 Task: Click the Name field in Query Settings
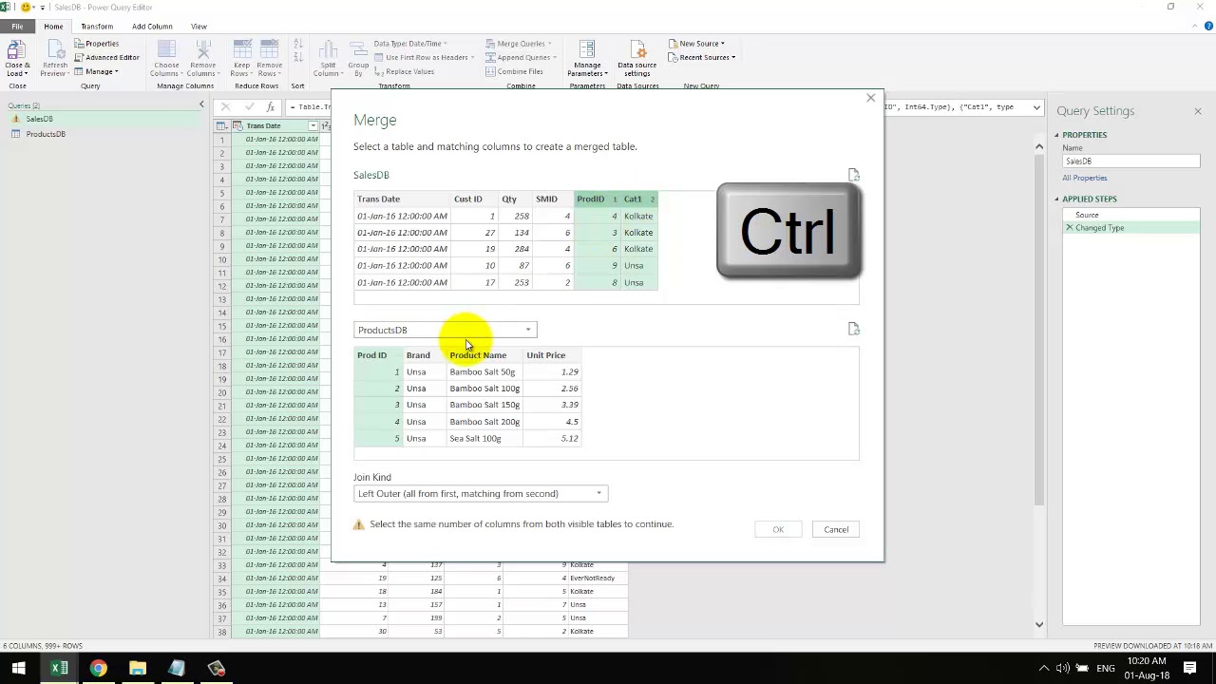(1130, 161)
